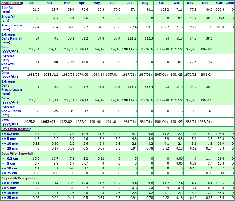Click January rainfall value 21.3
The height and width of the screenshot is (201, 235).
[36, 9]
